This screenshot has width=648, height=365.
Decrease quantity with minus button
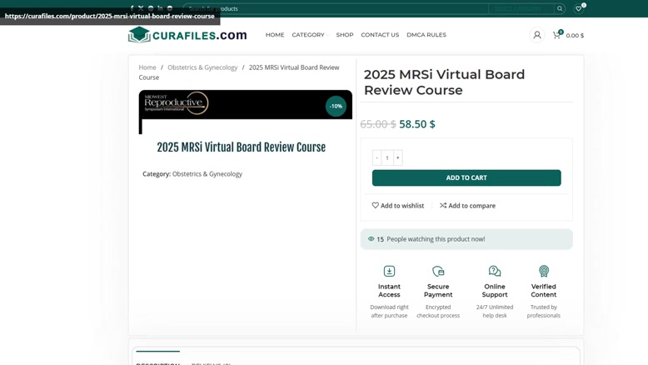[377, 157]
